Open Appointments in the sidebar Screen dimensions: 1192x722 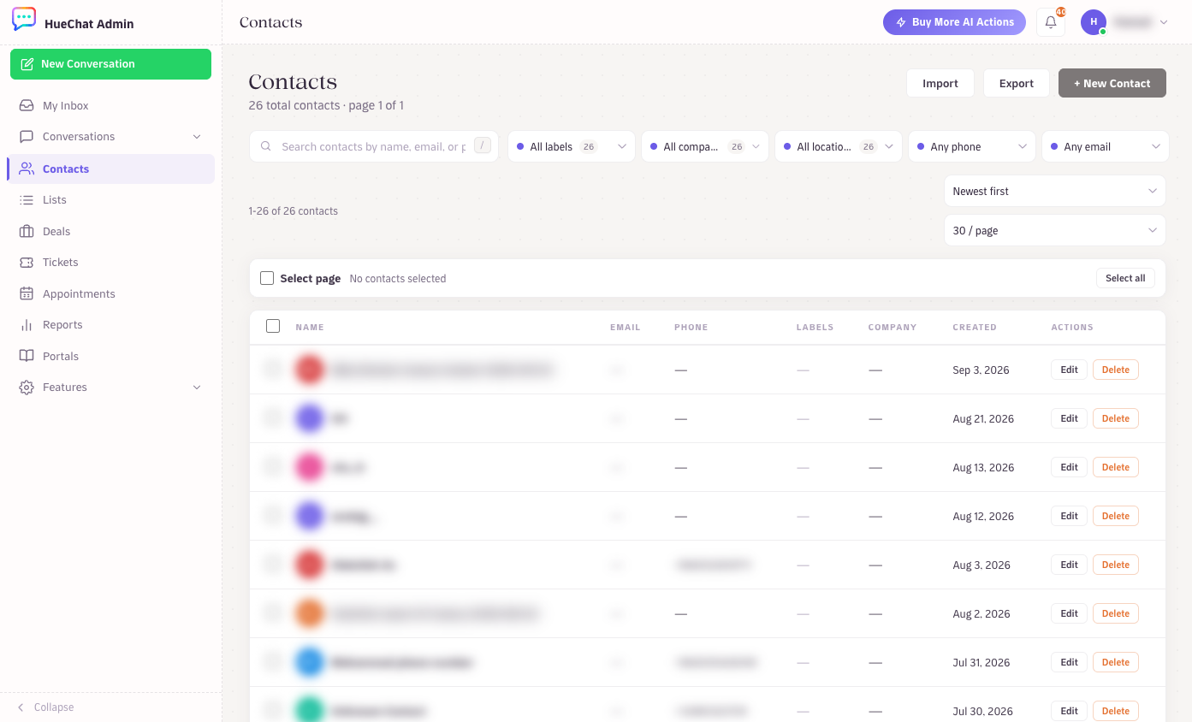click(110, 293)
